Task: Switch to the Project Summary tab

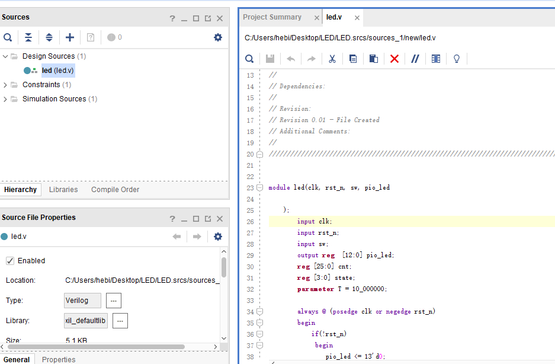Action: click(x=272, y=17)
